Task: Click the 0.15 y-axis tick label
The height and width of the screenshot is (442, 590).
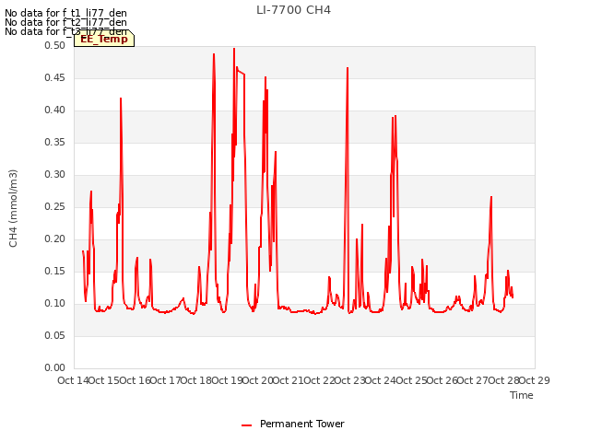Action: click(54, 271)
